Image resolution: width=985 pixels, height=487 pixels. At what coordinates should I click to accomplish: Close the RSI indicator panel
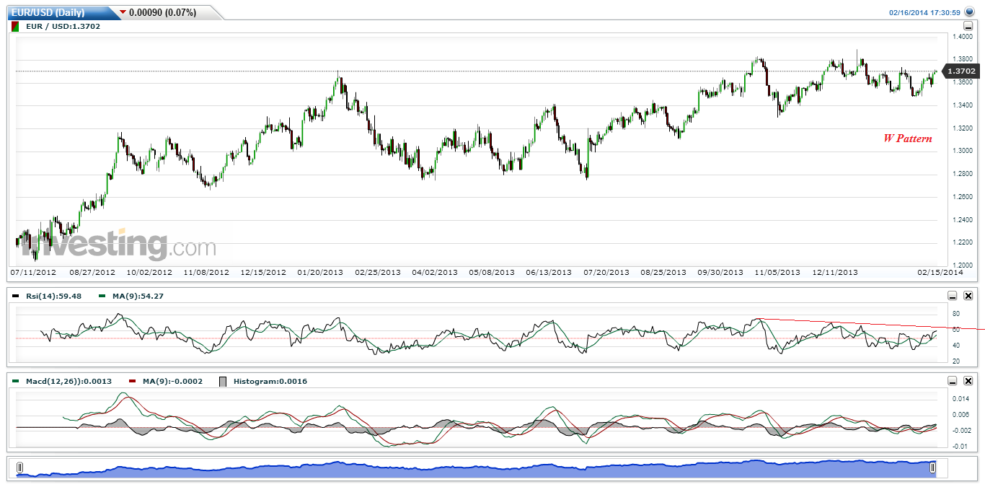(x=968, y=296)
